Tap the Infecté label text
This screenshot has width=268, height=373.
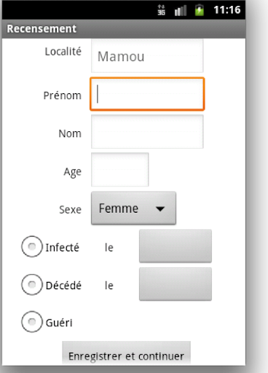(x=63, y=248)
